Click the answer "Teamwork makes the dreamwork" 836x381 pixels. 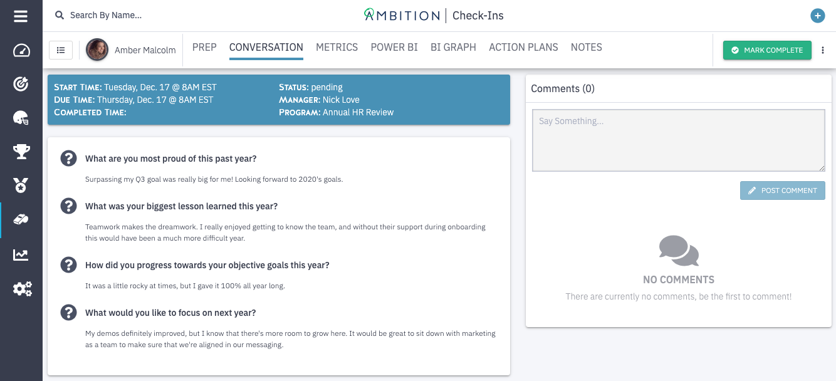coord(286,232)
